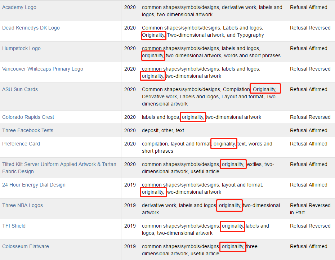Open the Preference Card link

21,144
